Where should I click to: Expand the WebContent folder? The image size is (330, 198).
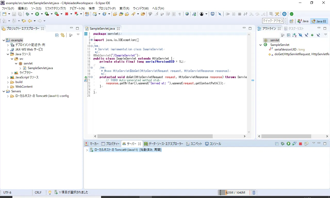(8, 87)
